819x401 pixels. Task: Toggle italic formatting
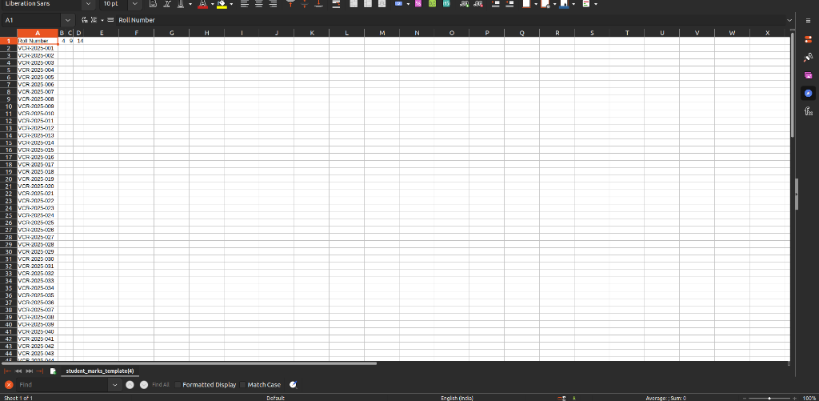click(x=166, y=4)
